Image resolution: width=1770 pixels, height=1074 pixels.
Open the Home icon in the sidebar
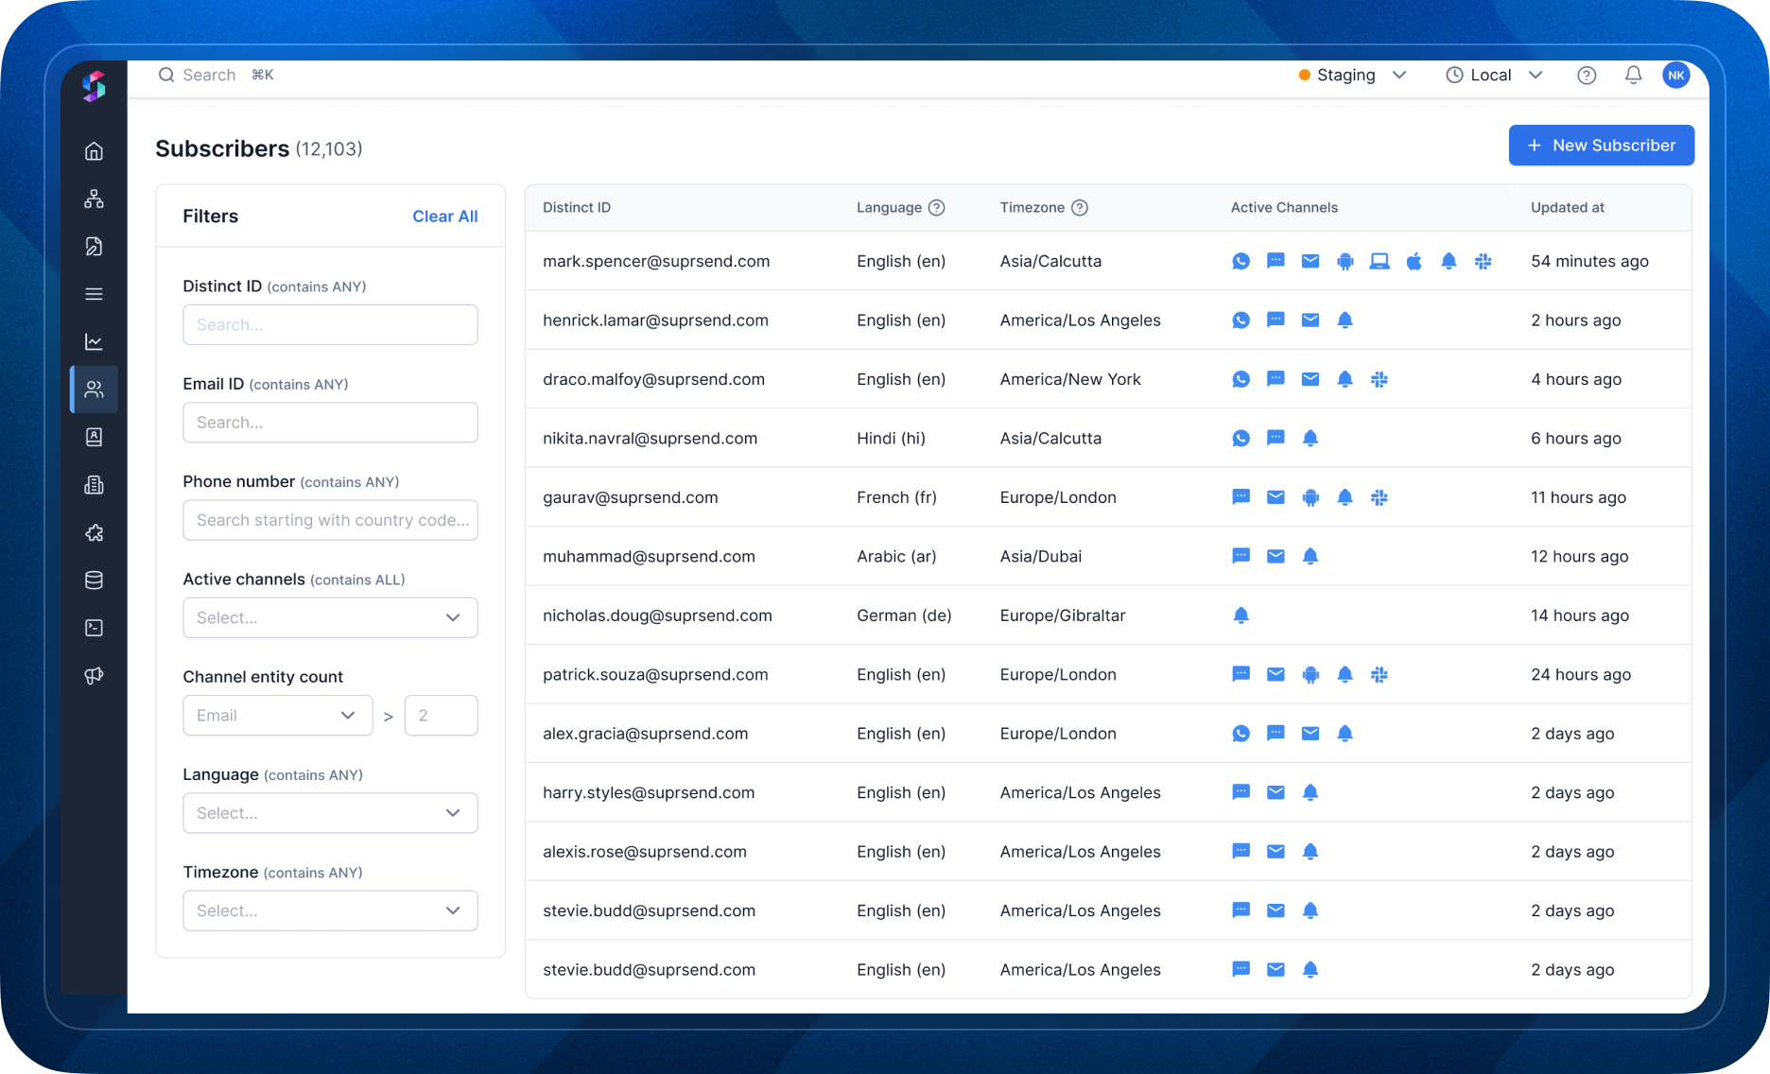tap(94, 150)
